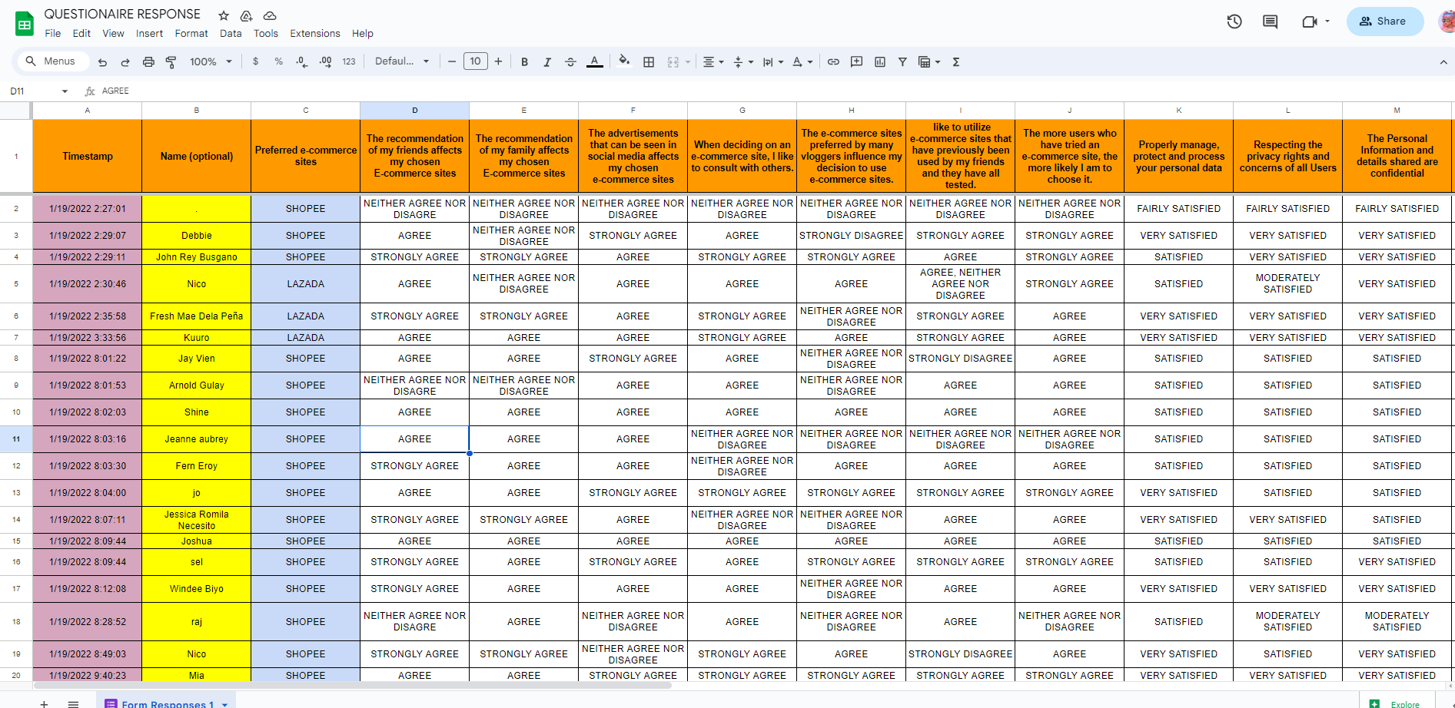The width and height of the screenshot is (1455, 708).
Task: Open vertical align dropdown
Action: [743, 61]
